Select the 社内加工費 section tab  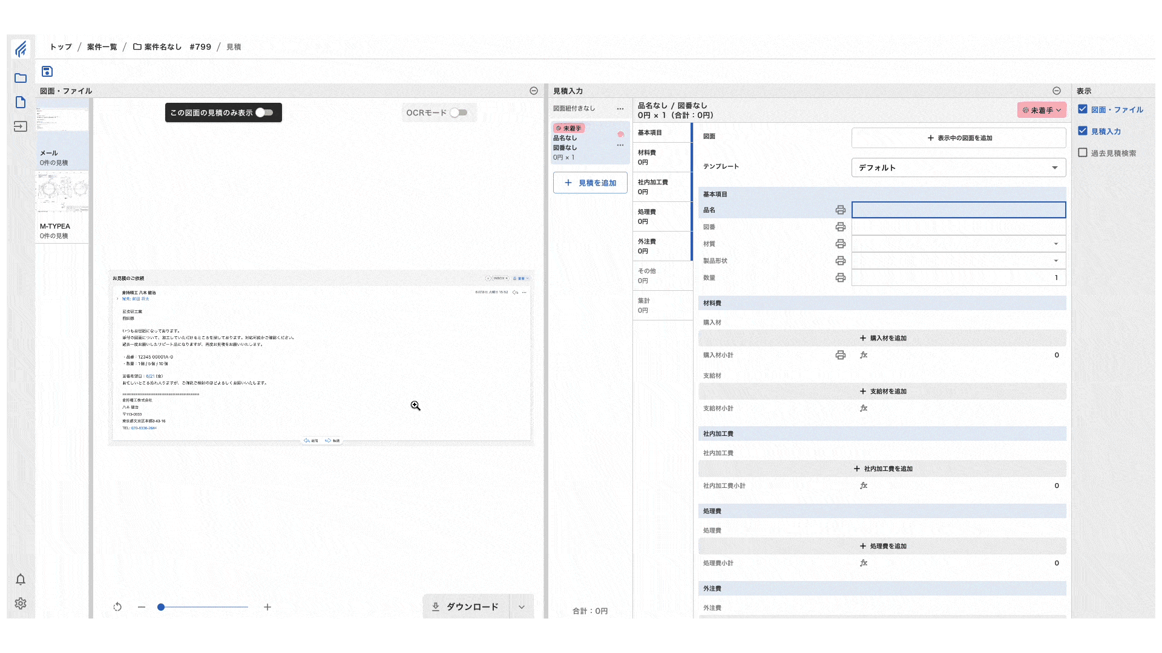tap(662, 187)
